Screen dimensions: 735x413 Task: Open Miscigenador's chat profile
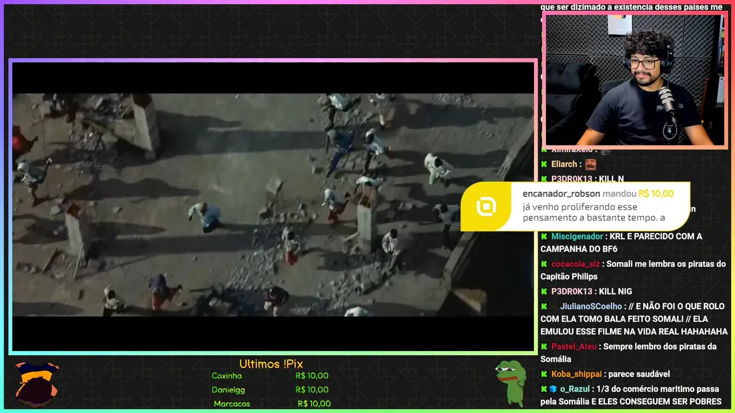pyautogui.click(x=577, y=236)
